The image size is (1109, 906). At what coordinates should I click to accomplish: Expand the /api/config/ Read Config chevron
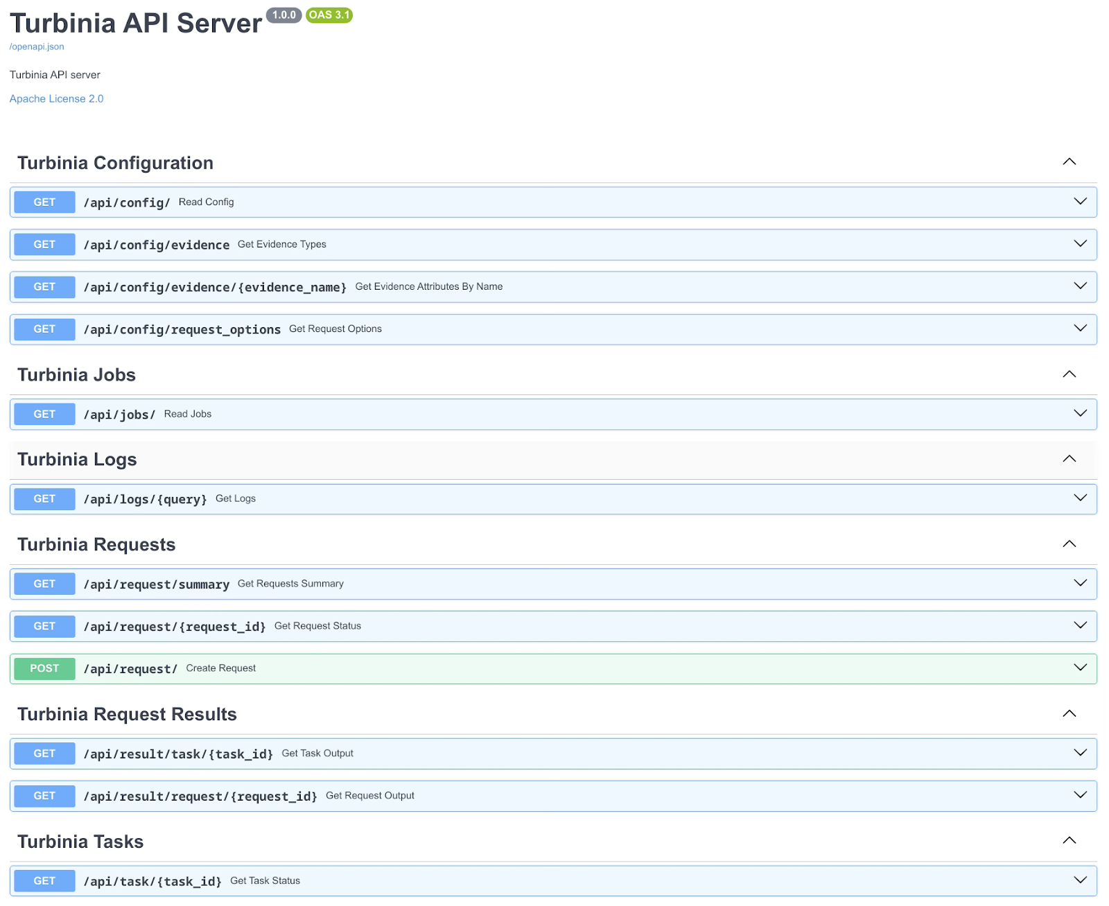coord(1080,201)
